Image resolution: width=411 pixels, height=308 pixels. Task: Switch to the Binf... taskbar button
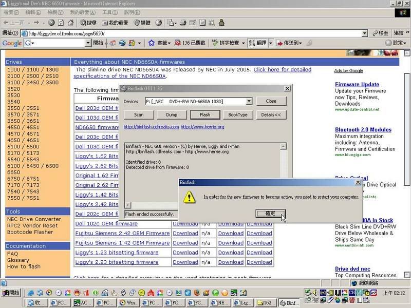point(289,303)
